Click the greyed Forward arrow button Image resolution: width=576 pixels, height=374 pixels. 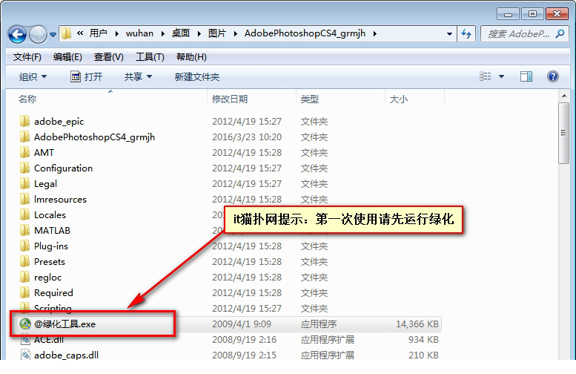(x=38, y=35)
